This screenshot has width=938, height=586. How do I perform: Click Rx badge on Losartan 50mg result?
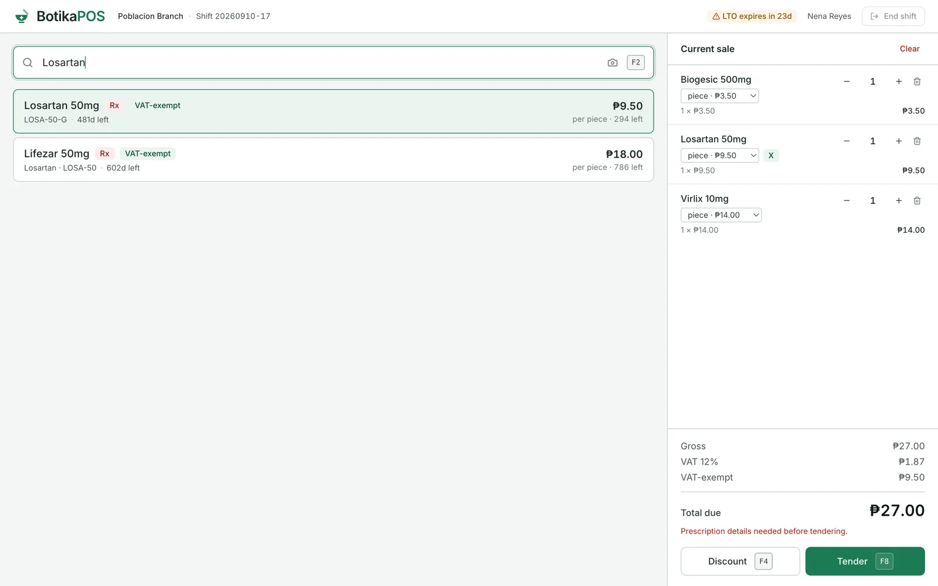[x=114, y=105]
